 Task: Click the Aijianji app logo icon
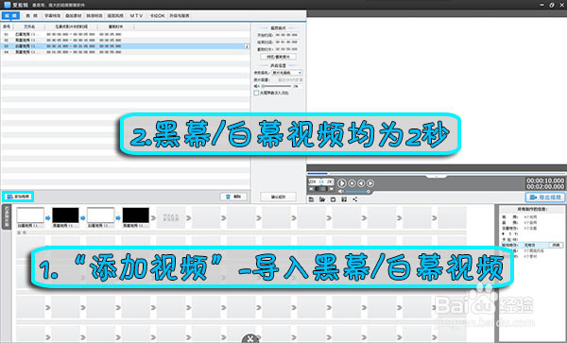pyautogui.click(x=7, y=5)
